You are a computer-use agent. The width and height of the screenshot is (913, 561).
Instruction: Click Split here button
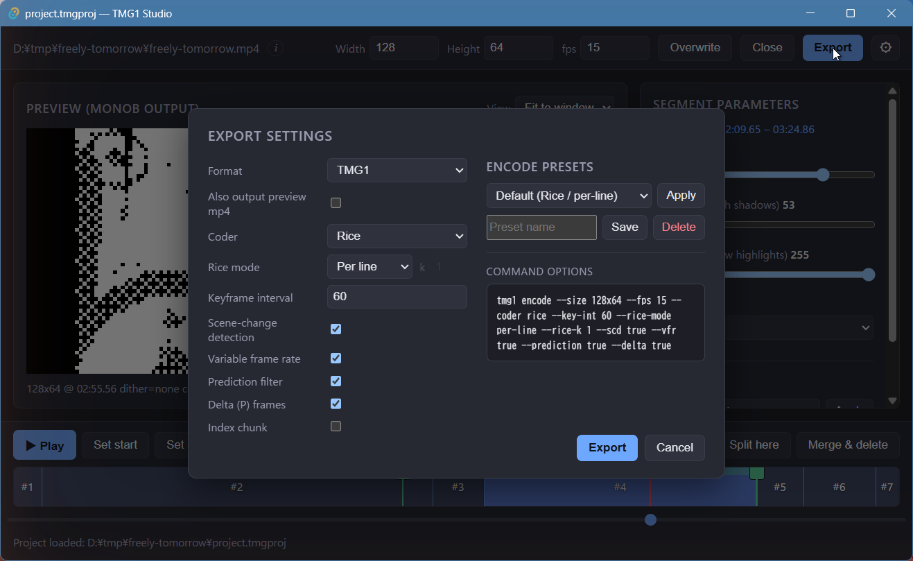(754, 445)
